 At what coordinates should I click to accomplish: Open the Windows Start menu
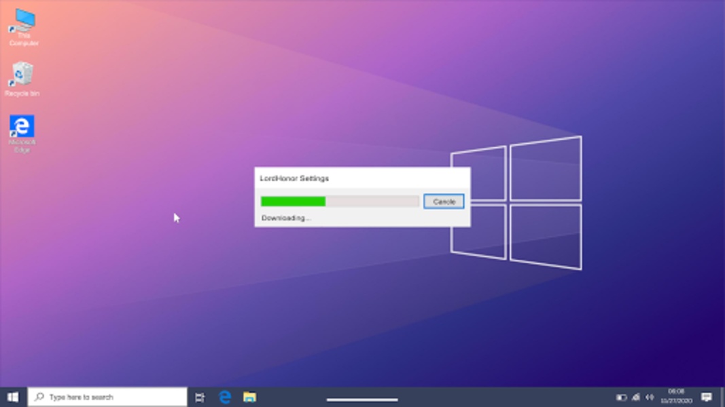(x=13, y=397)
